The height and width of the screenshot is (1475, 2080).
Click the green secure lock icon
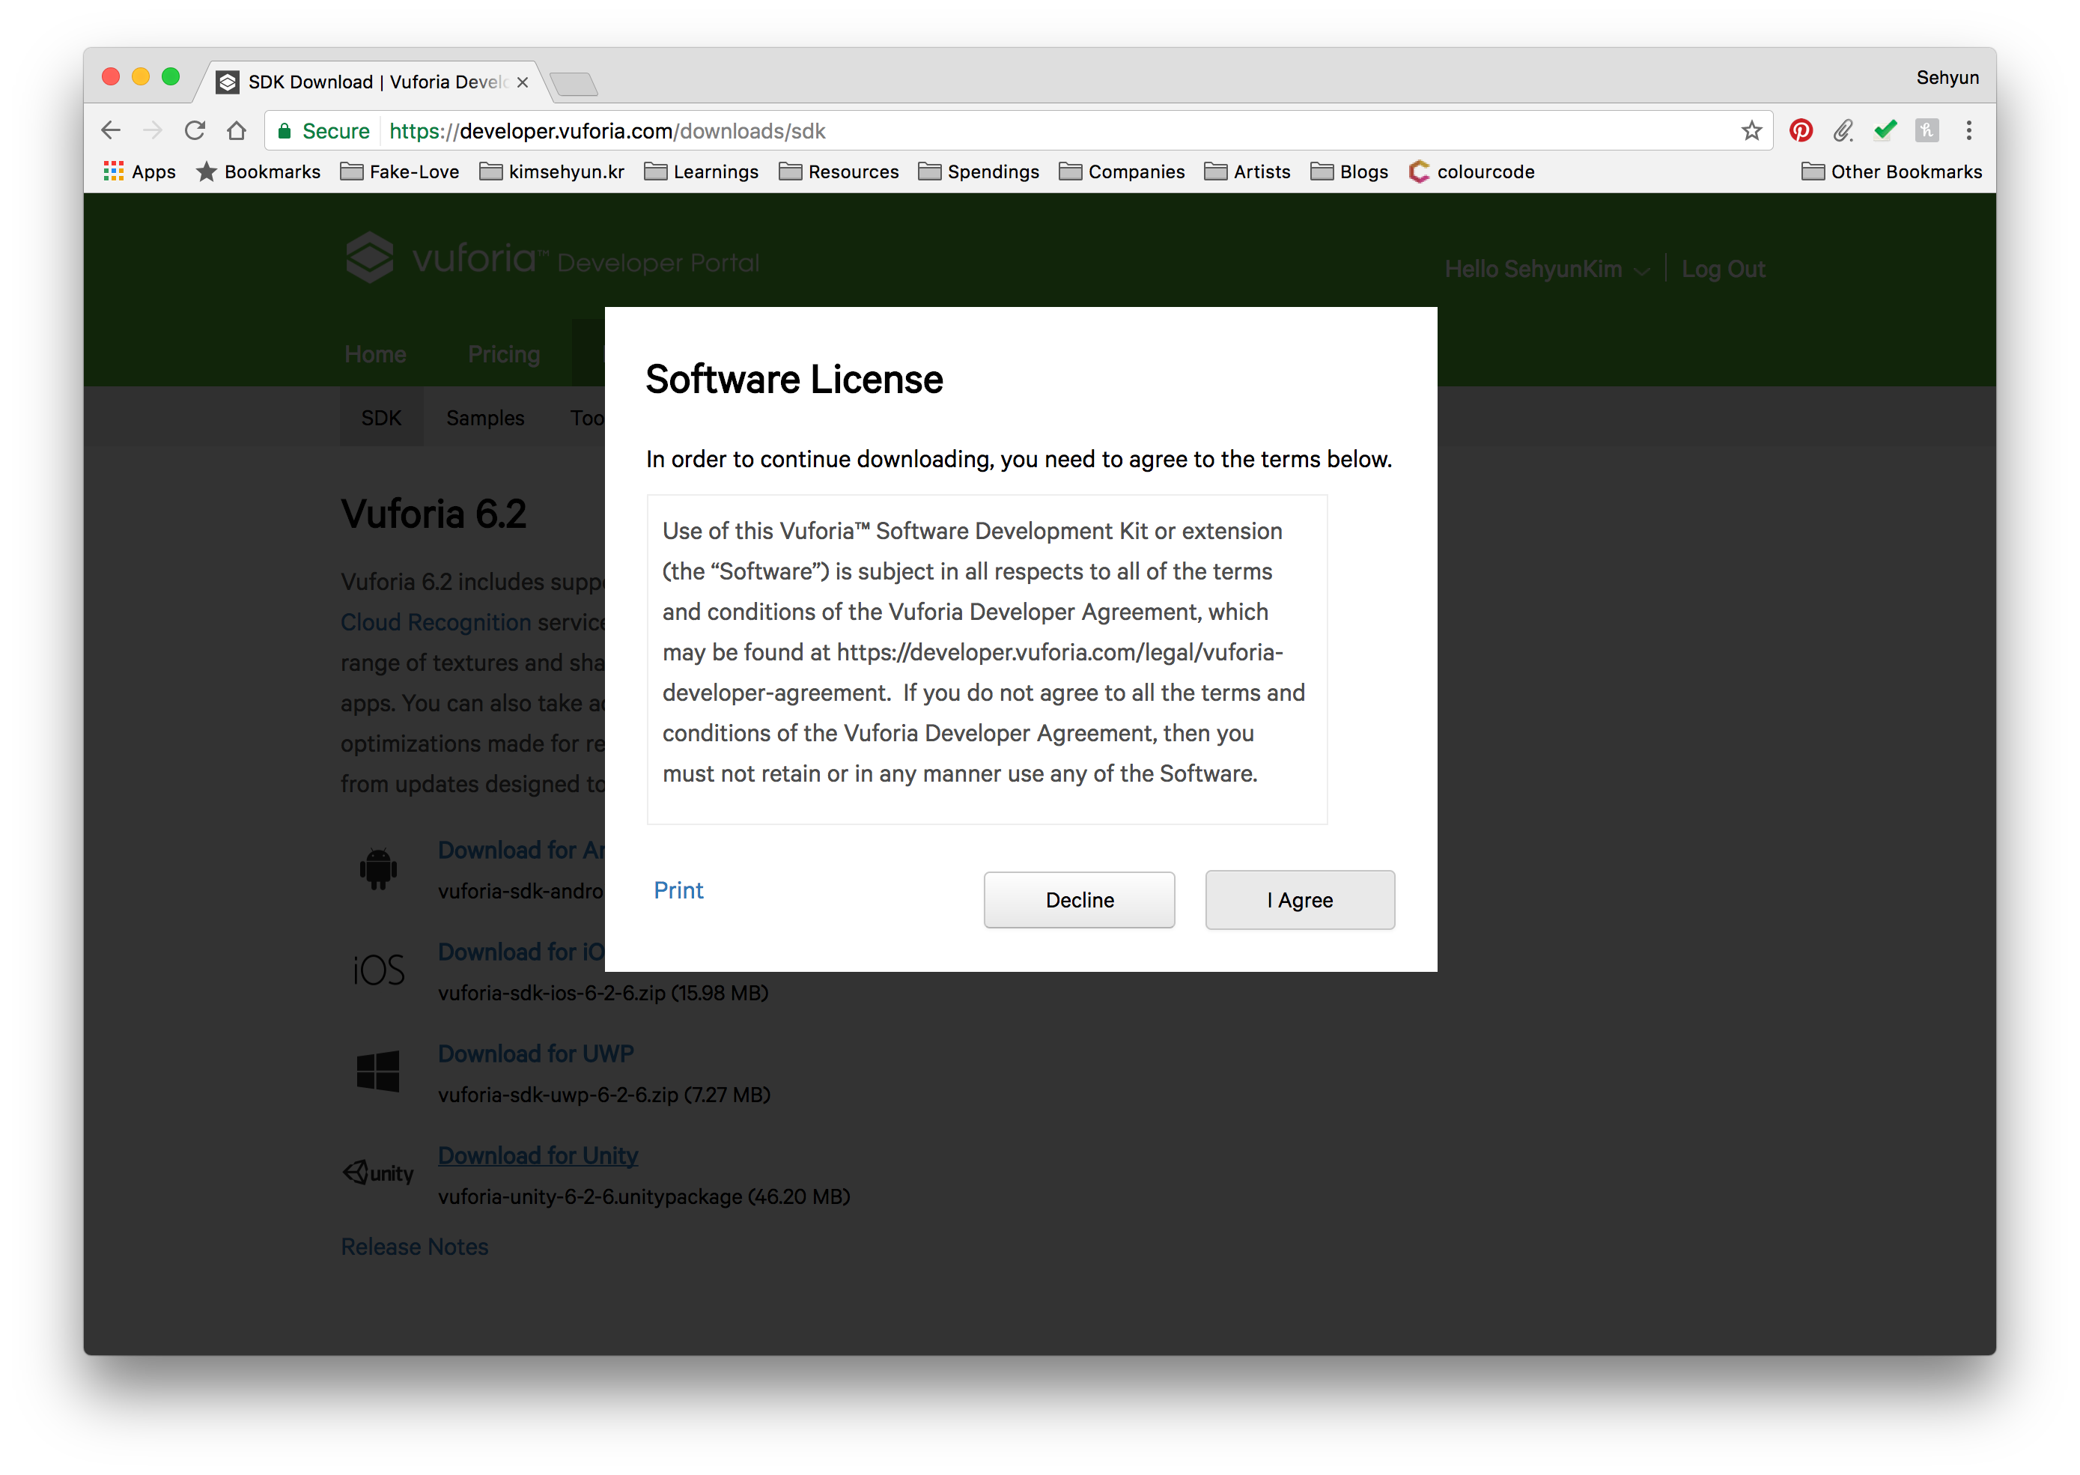click(x=285, y=131)
